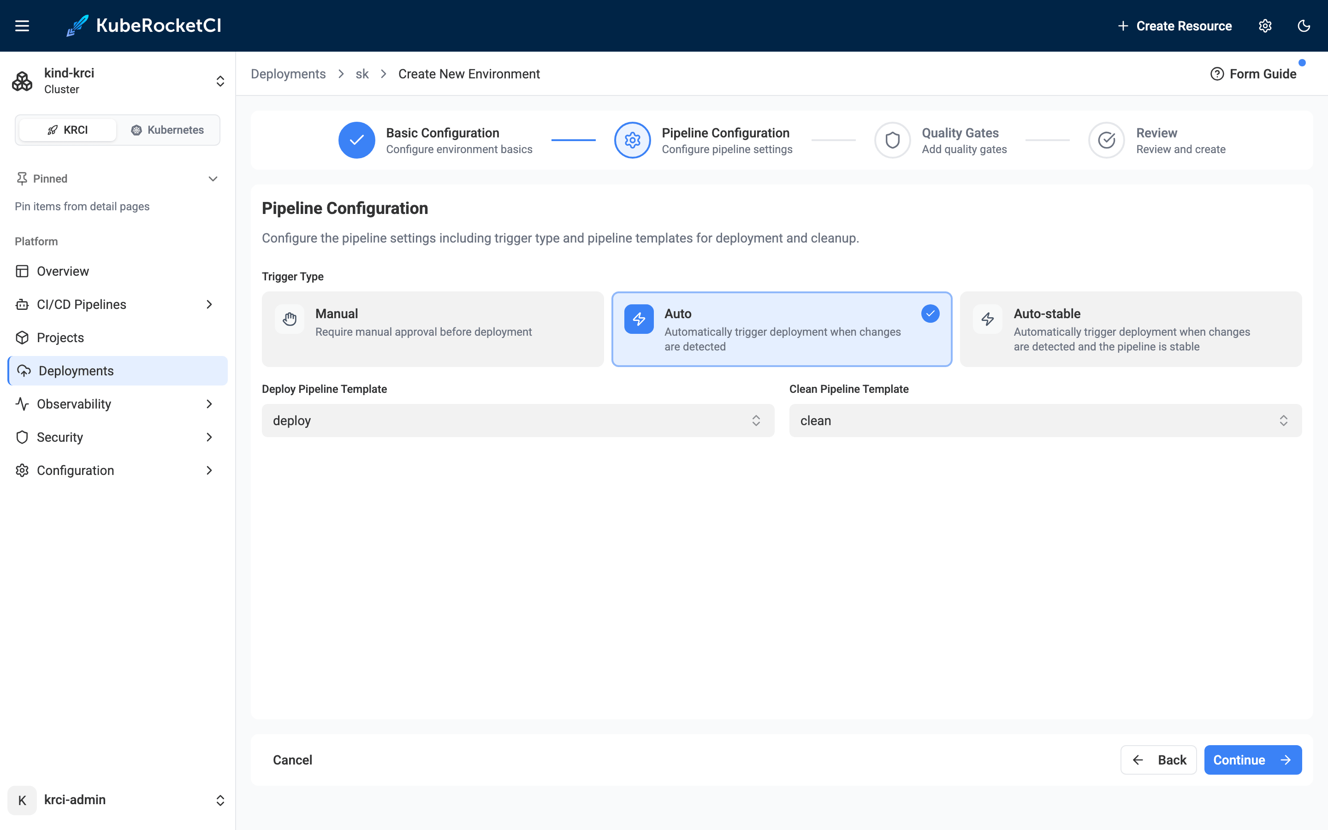Image resolution: width=1328 pixels, height=830 pixels.
Task: Click the Form Guide question mark icon
Action: pos(1217,74)
